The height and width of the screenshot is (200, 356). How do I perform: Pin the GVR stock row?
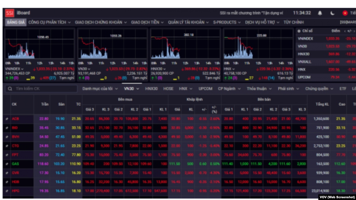[x=7, y=173]
